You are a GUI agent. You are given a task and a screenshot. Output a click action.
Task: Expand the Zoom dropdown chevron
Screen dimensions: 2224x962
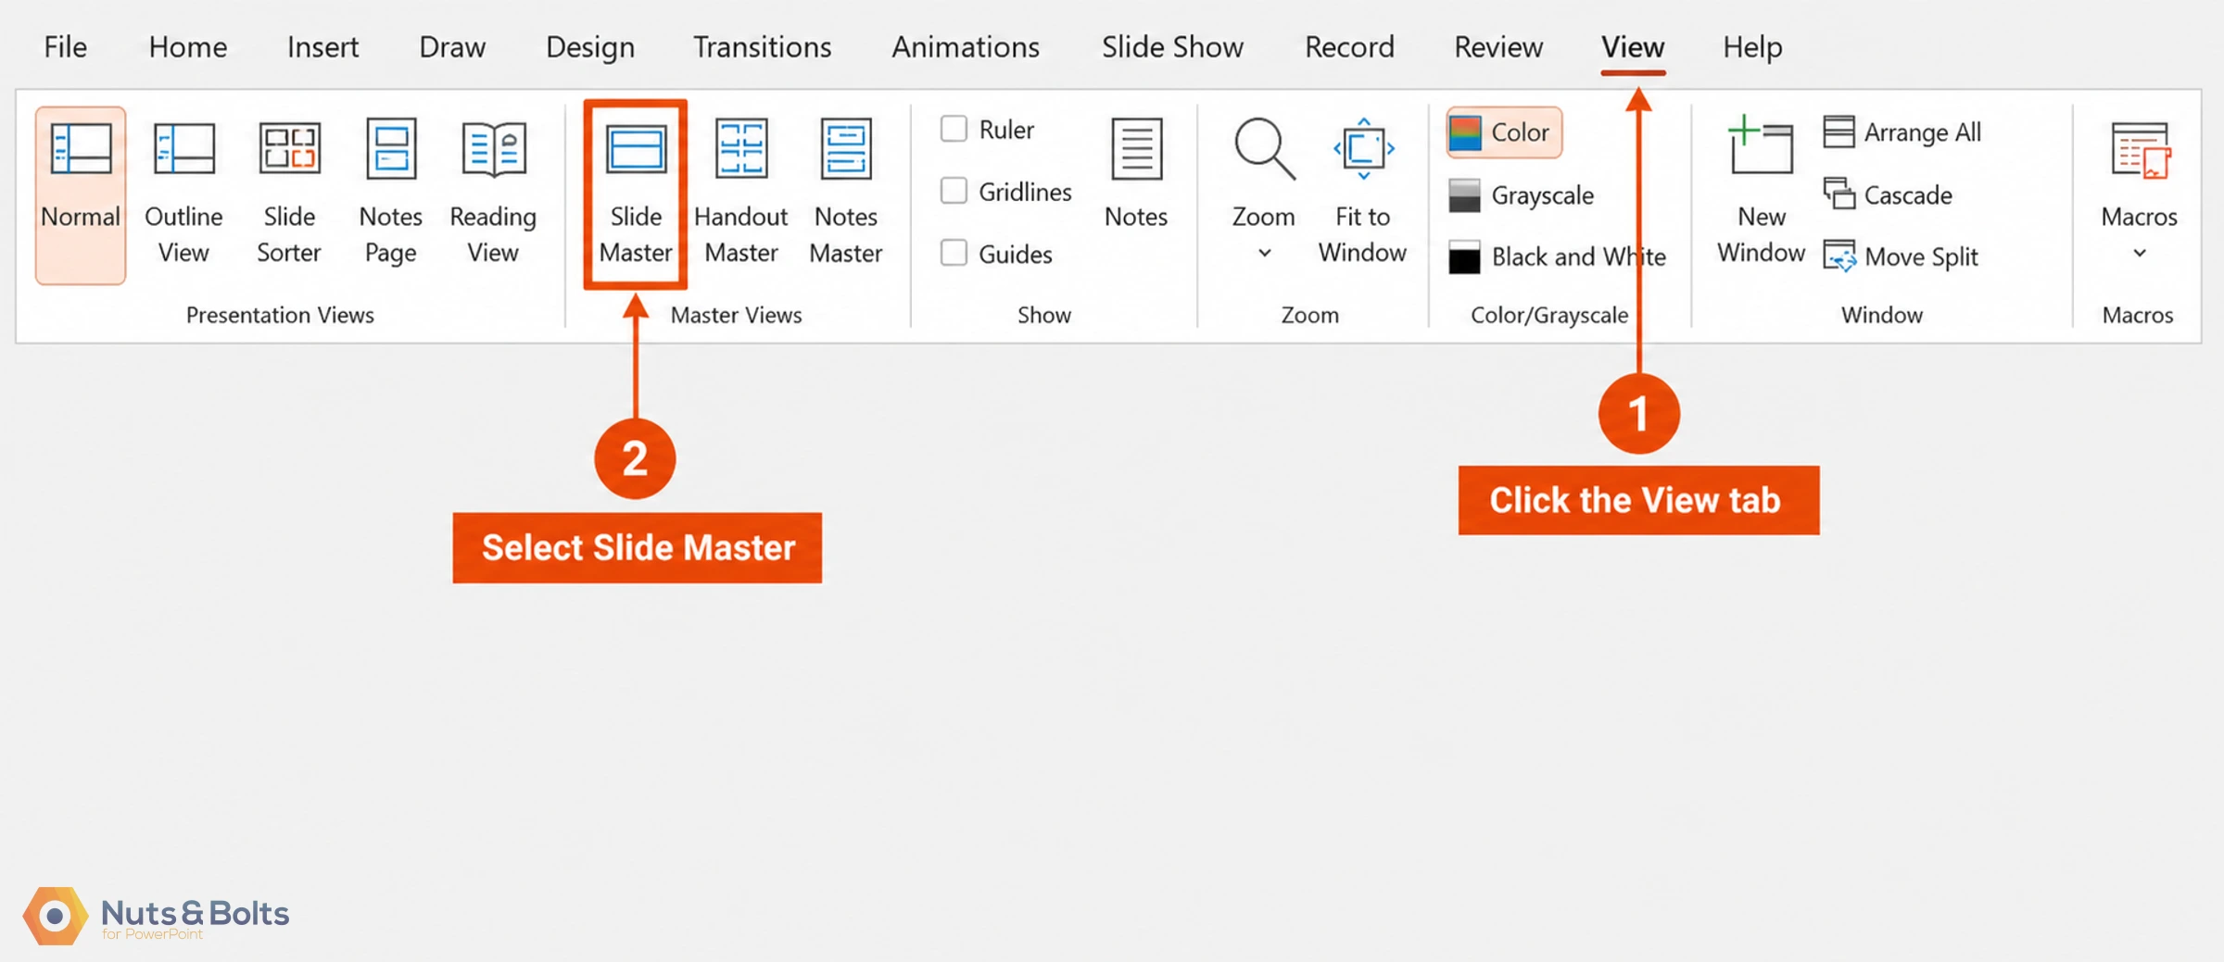pyautogui.click(x=1264, y=253)
